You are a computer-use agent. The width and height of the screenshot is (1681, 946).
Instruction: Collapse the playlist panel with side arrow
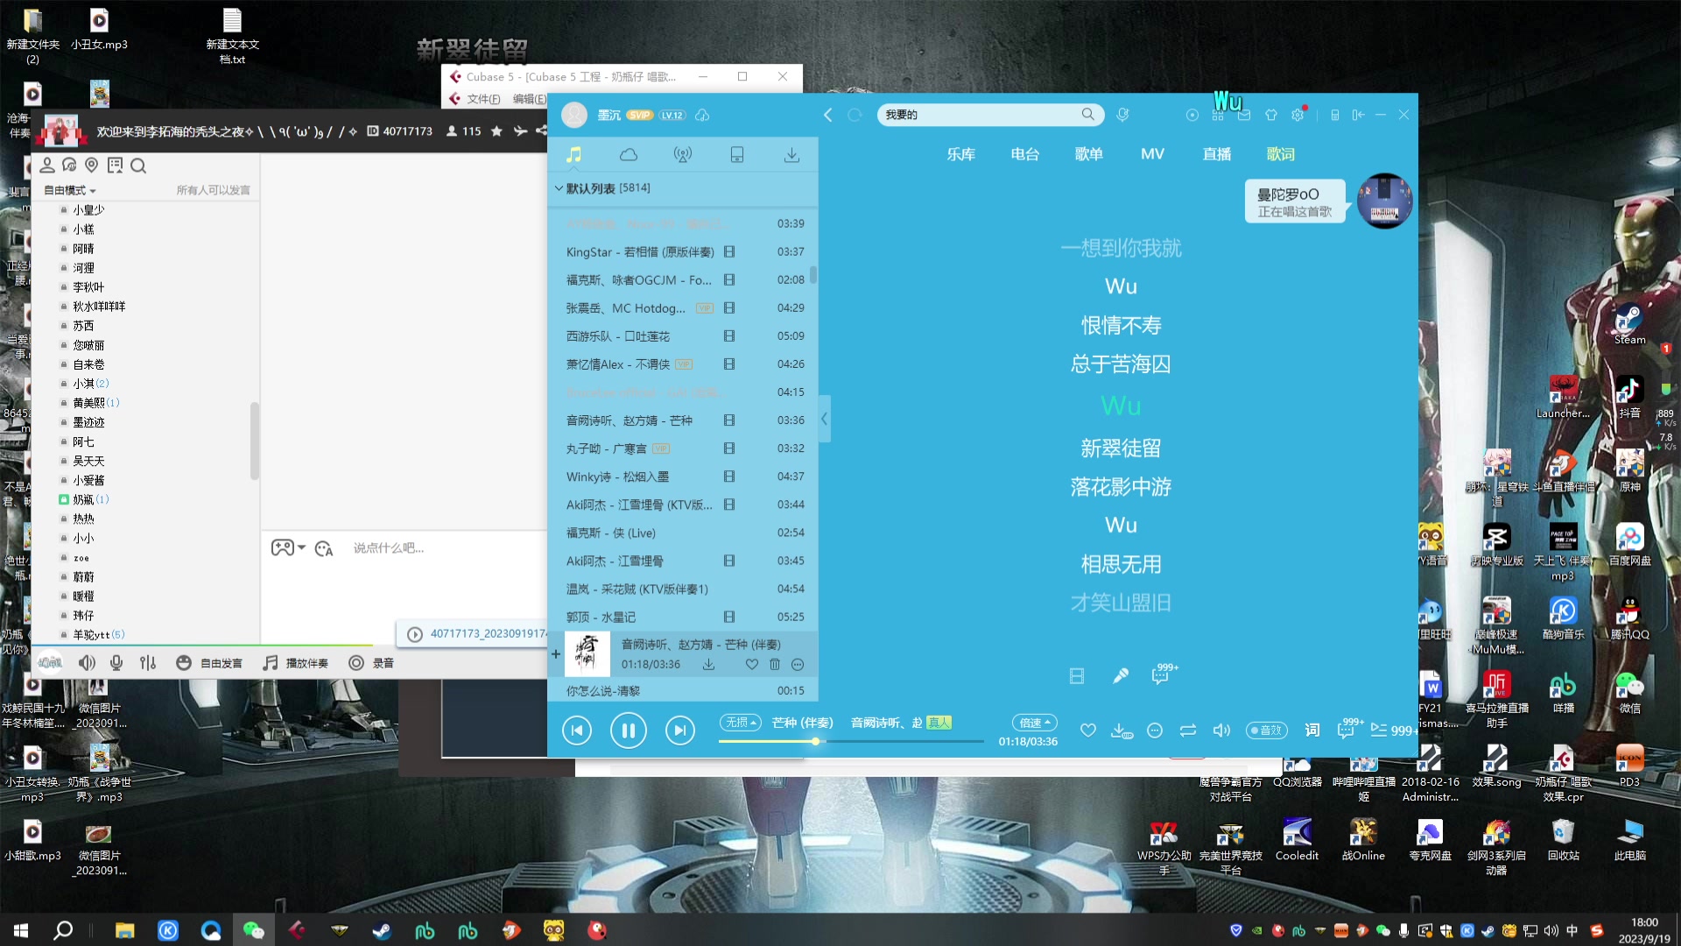(x=824, y=419)
